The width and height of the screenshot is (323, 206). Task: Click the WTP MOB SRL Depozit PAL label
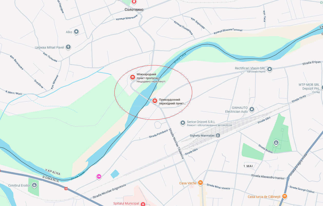tap(309, 86)
